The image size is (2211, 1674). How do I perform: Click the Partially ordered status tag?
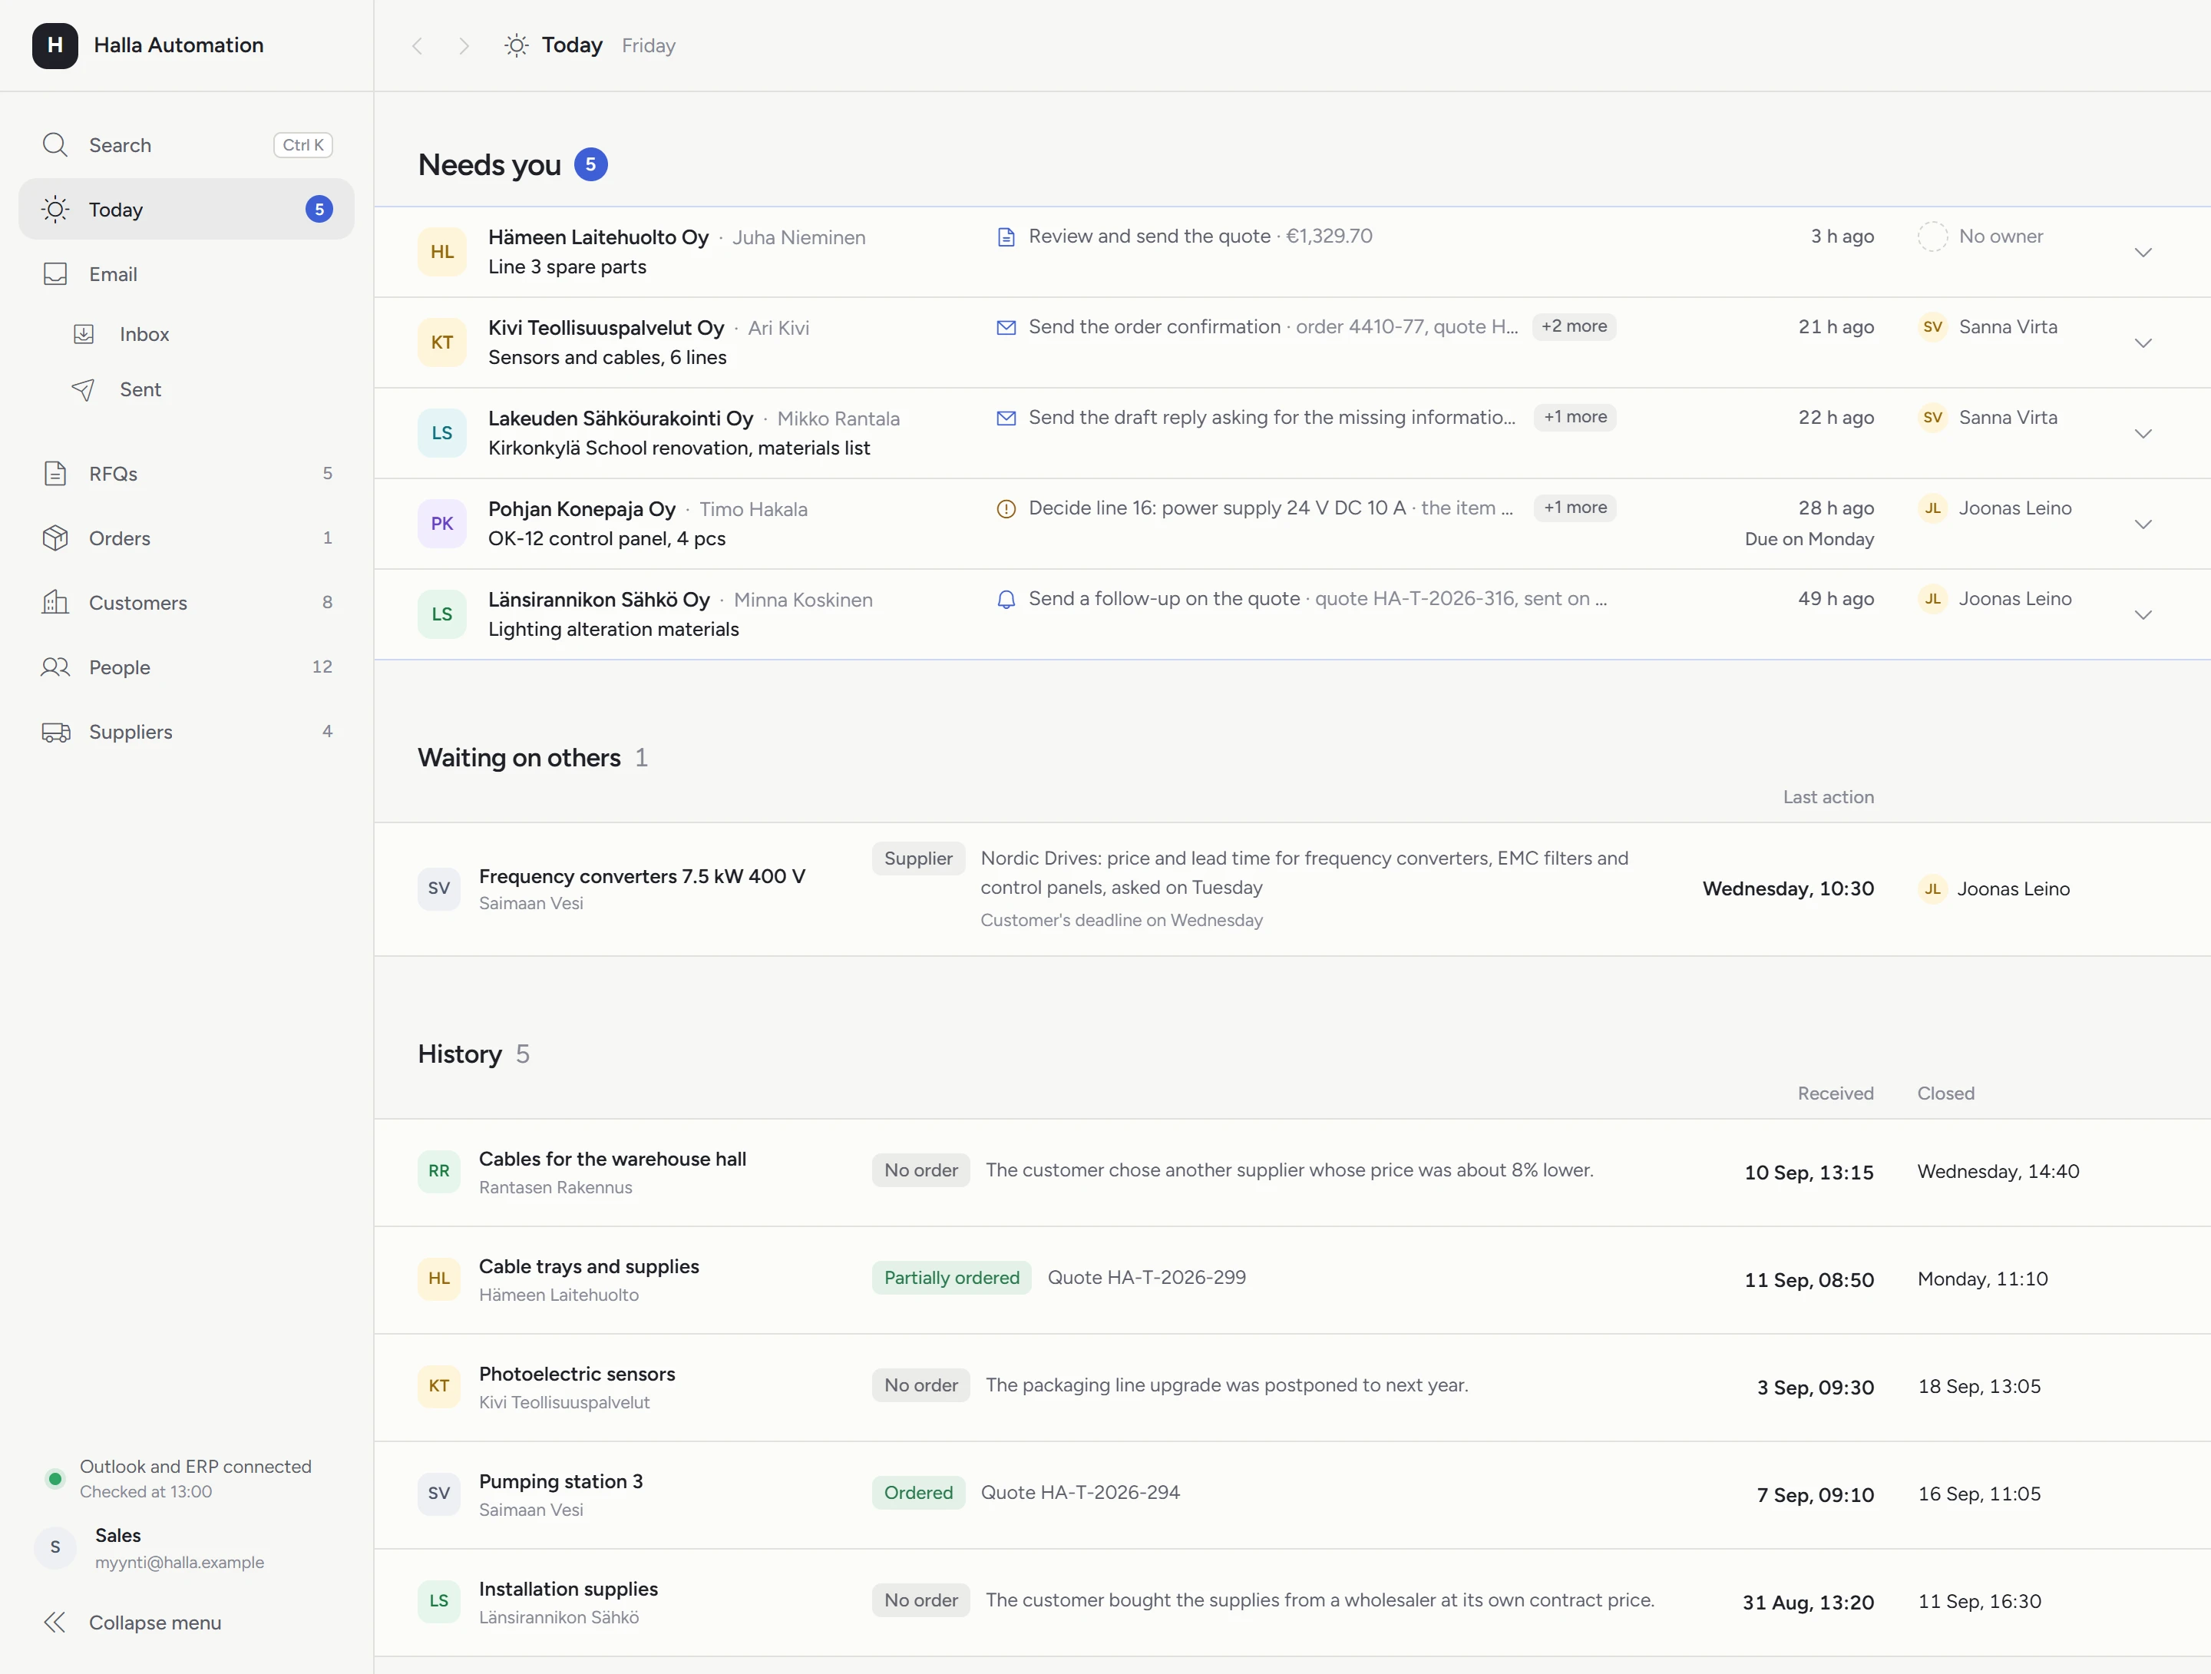tap(951, 1278)
